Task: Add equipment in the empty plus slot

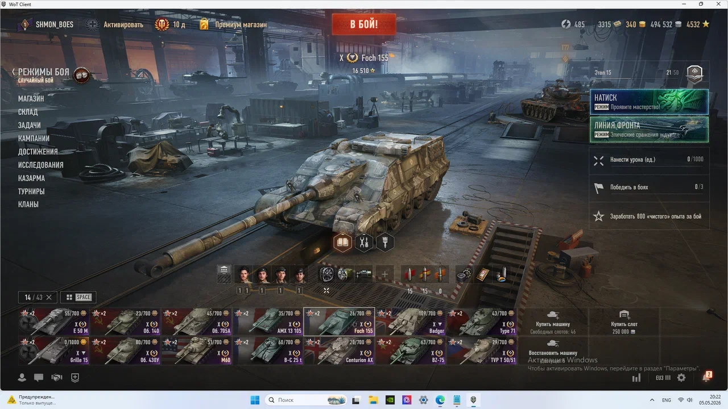Action: pyautogui.click(x=384, y=274)
